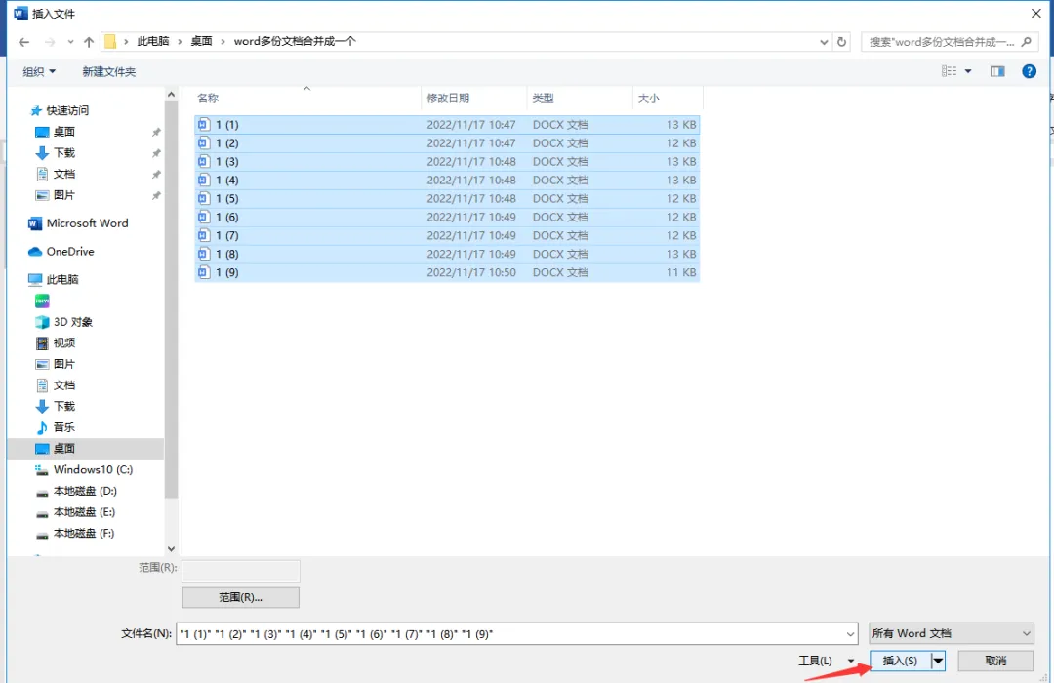Image resolution: width=1054 pixels, height=683 pixels.
Task: Click the 范围(R)... button
Action: point(241,597)
